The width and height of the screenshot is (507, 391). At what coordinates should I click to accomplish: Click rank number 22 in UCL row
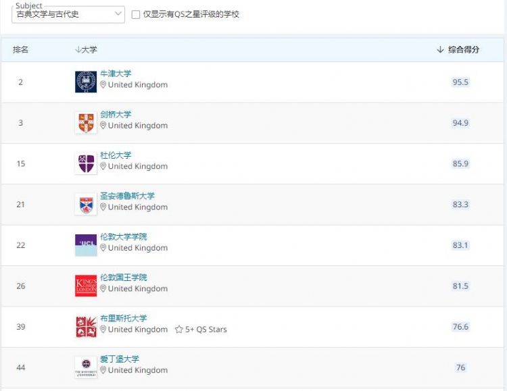(21, 245)
